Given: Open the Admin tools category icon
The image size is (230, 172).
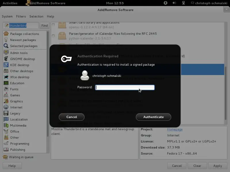Looking at the screenshot, I should tap(6, 53).
